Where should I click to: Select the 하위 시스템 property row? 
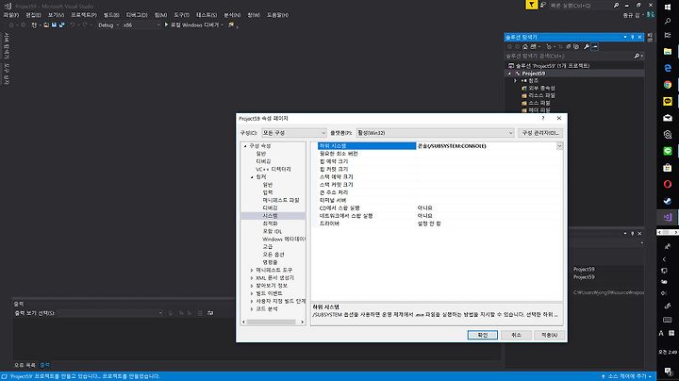(437, 146)
